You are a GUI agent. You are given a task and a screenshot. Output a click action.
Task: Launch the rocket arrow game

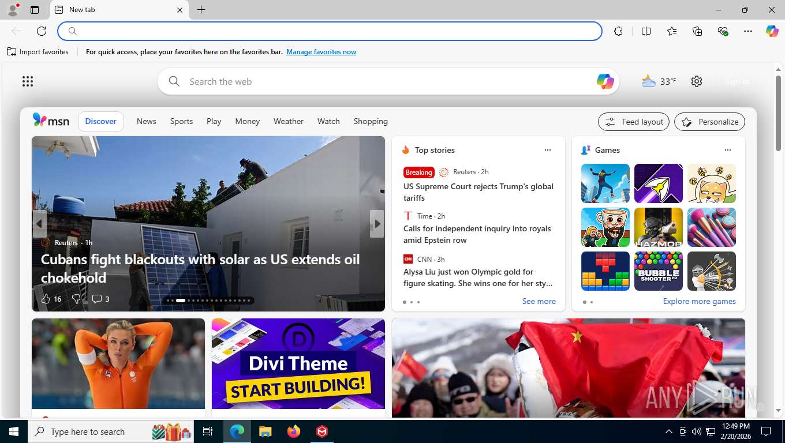click(659, 183)
